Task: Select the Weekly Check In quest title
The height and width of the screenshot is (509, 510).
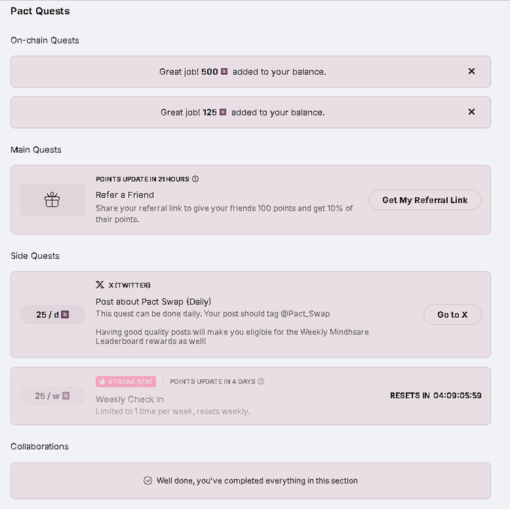Action: point(130,399)
